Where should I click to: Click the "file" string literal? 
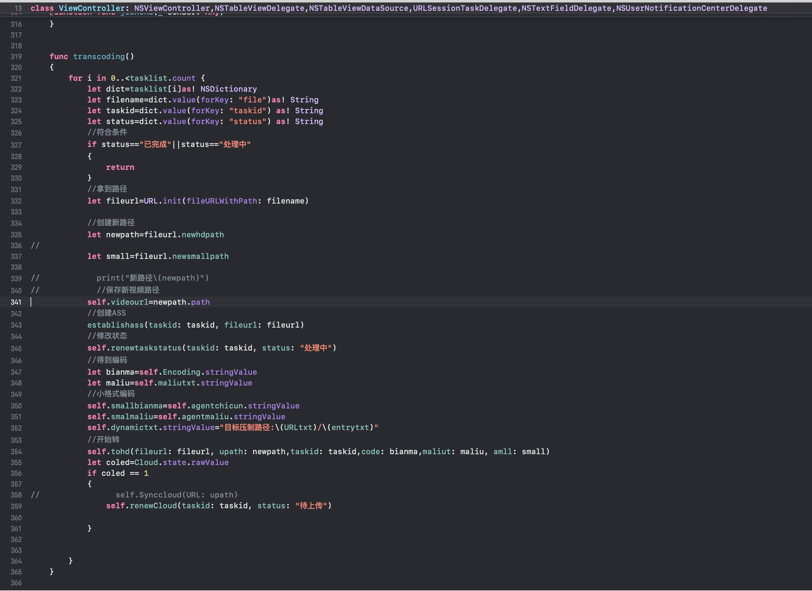[x=253, y=100]
